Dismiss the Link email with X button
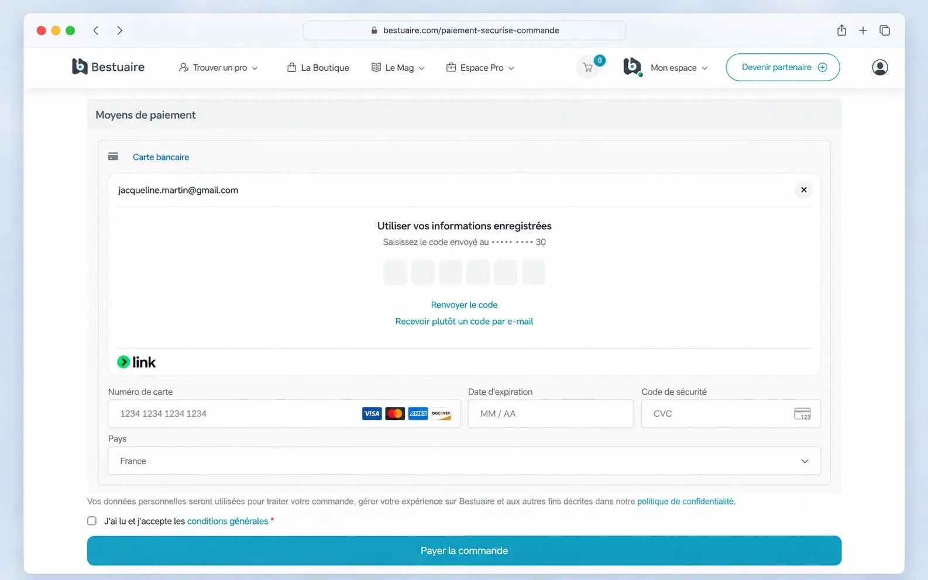Screen dimensions: 928x580 point(803,190)
